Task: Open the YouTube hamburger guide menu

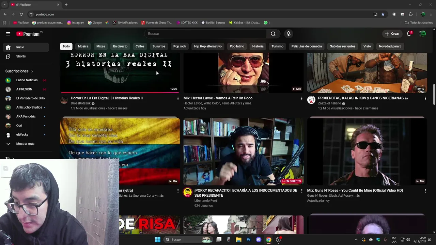Action: [x=8, y=34]
